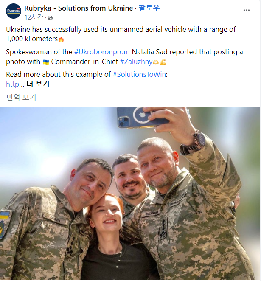Open the three-dot post options menu
Screen dimensions: 261x281
pyautogui.click(x=247, y=10)
